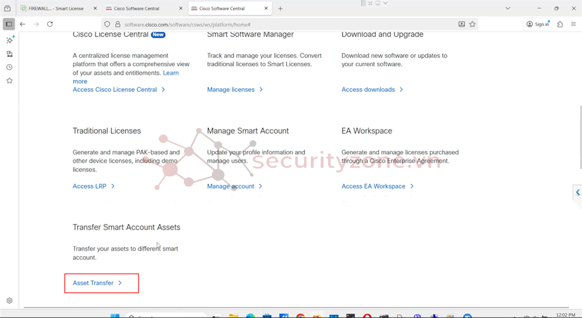582x318 pixels.
Task: Click the Windows Start button in taskbar
Action: [115, 316]
